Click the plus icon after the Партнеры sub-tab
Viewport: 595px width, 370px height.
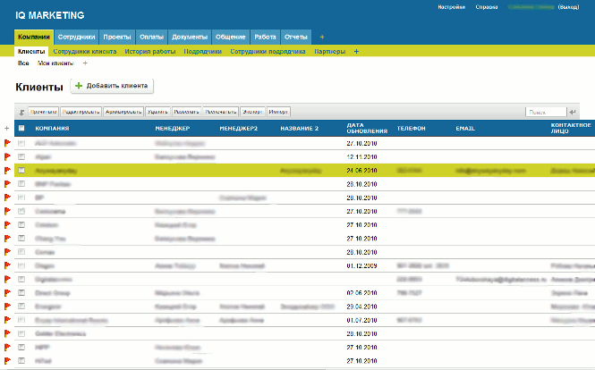pyautogui.click(x=357, y=52)
